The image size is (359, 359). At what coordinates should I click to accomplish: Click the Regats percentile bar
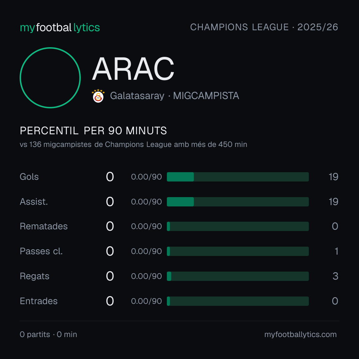238,276
